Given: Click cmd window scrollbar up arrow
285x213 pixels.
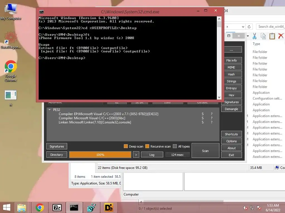Looking at the screenshot, I should [x=219, y=19].
